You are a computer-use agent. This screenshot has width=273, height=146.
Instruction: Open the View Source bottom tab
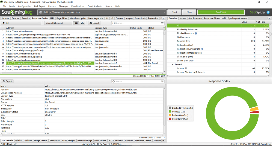point(100,141)
